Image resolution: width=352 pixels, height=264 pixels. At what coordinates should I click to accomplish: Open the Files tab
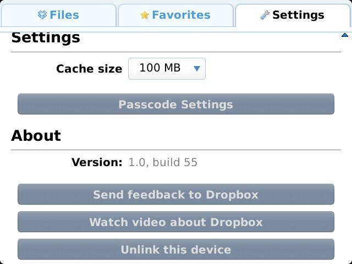pos(59,15)
